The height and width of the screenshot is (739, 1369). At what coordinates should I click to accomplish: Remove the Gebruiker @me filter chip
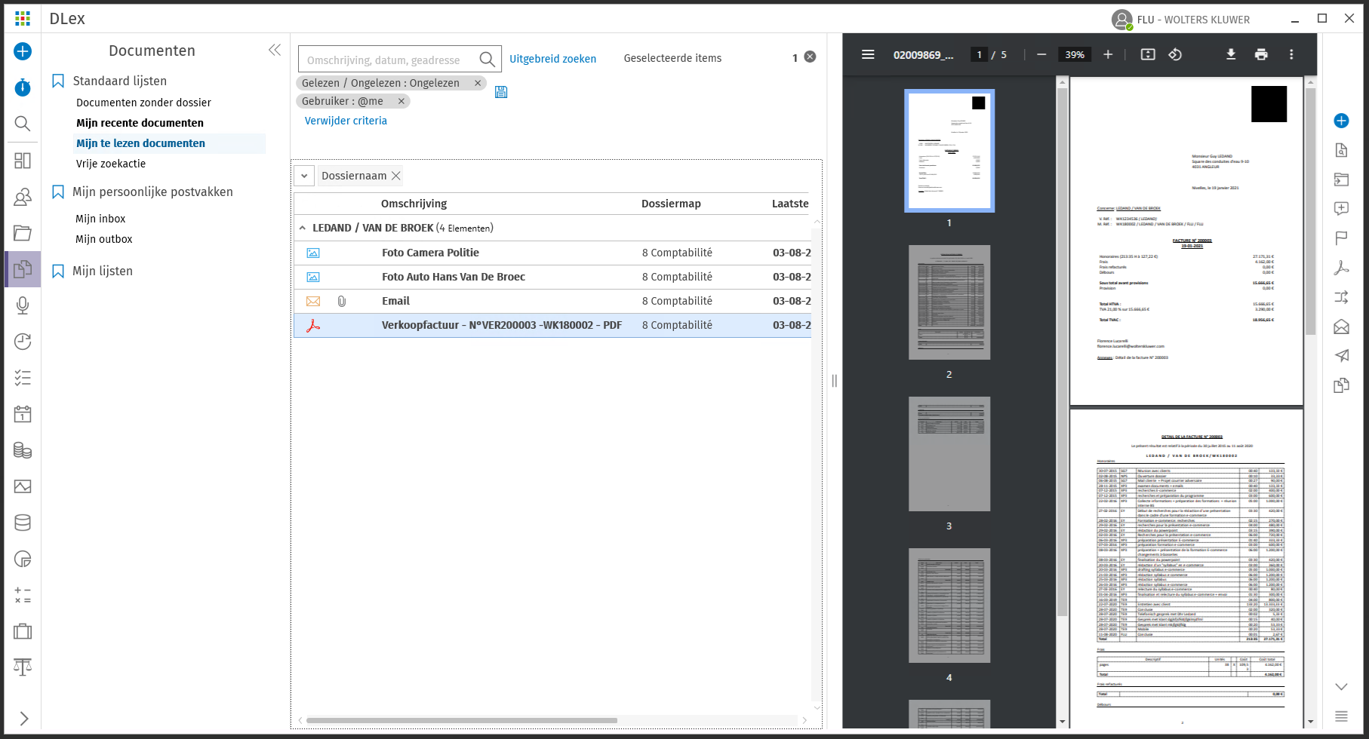coord(401,101)
